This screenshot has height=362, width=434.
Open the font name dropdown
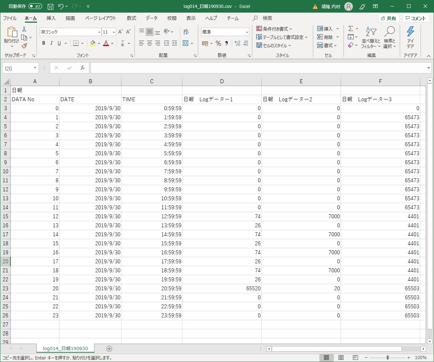tap(99, 32)
